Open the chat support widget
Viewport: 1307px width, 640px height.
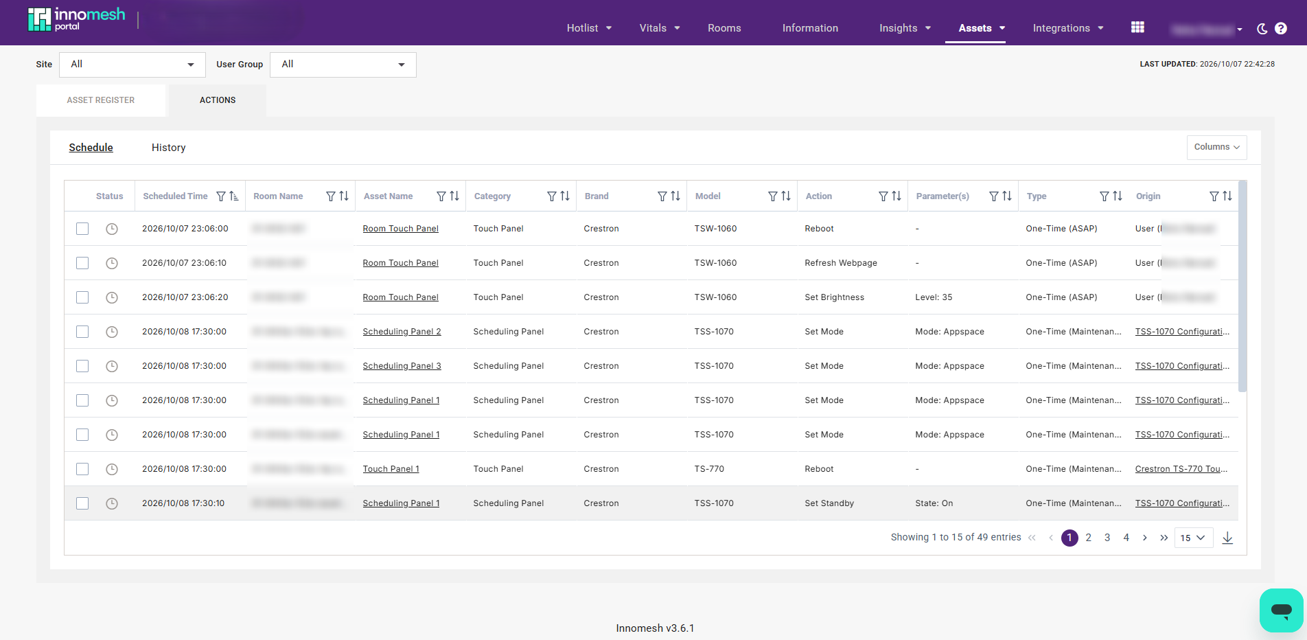click(1281, 610)
